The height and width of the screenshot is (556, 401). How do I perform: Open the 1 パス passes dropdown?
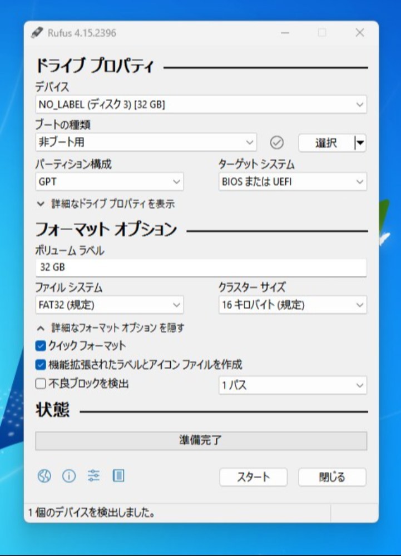click(293, 385)
